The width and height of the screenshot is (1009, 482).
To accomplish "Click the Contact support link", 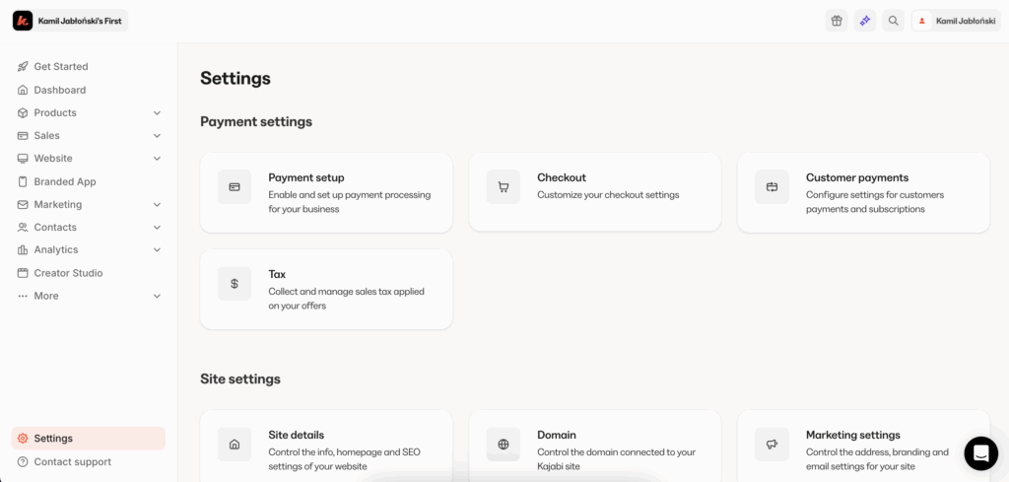I will point(72,461).
